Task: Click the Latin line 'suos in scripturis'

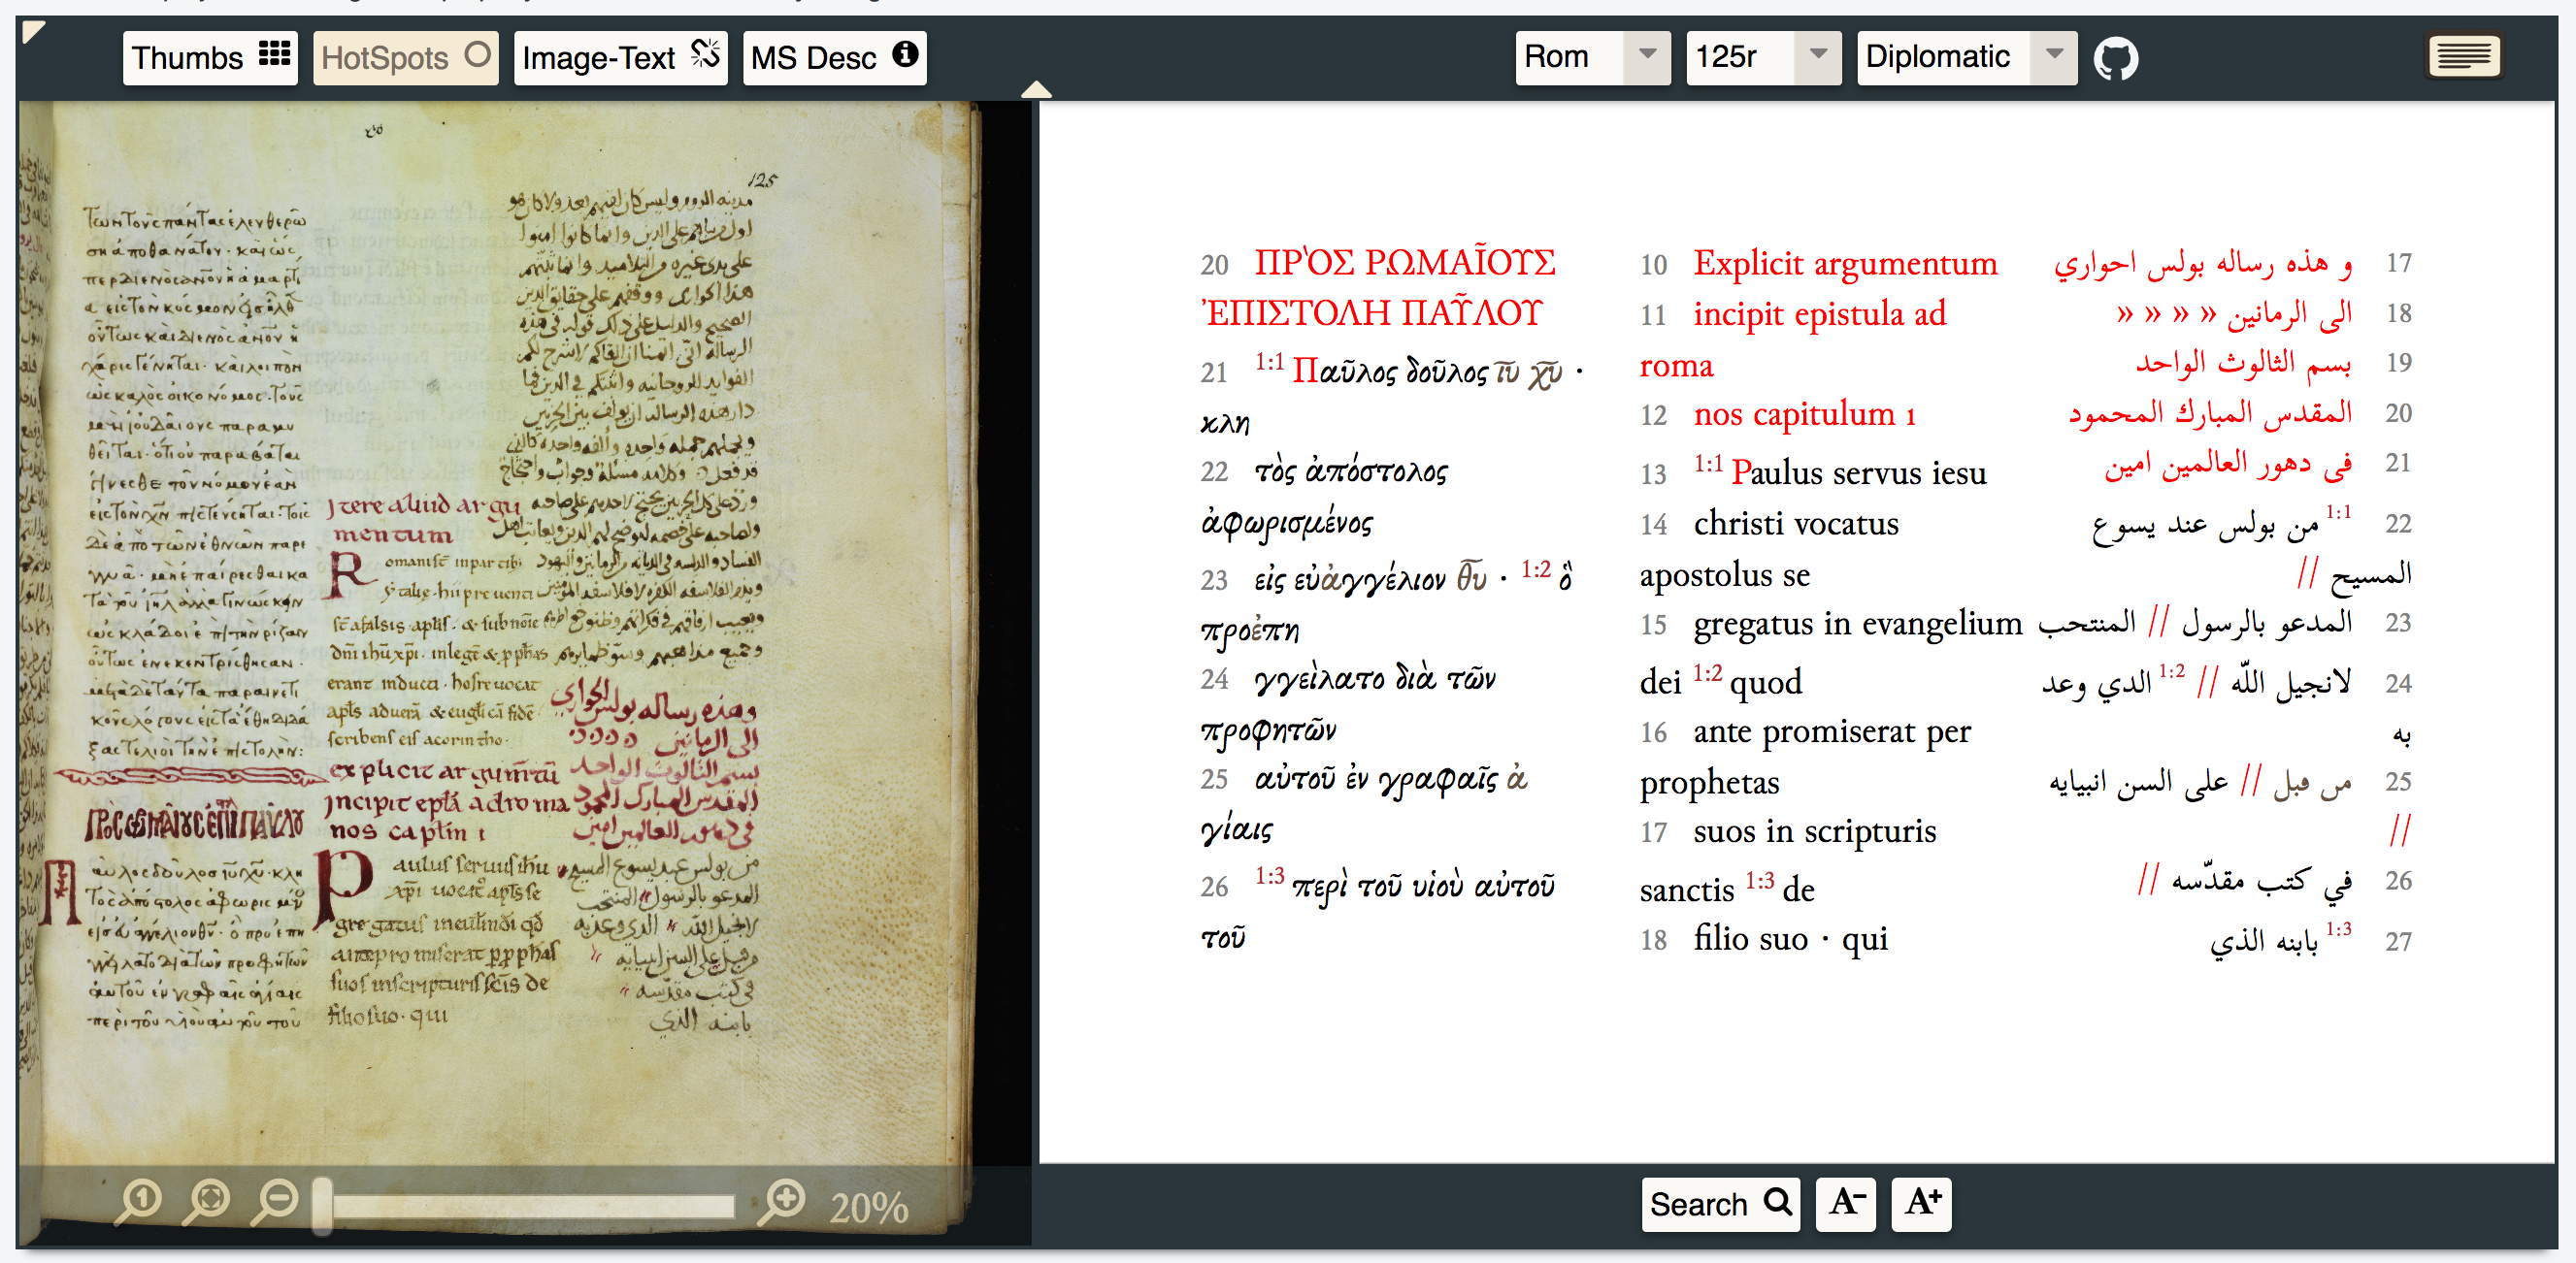Action: [x=1815, y=831]
